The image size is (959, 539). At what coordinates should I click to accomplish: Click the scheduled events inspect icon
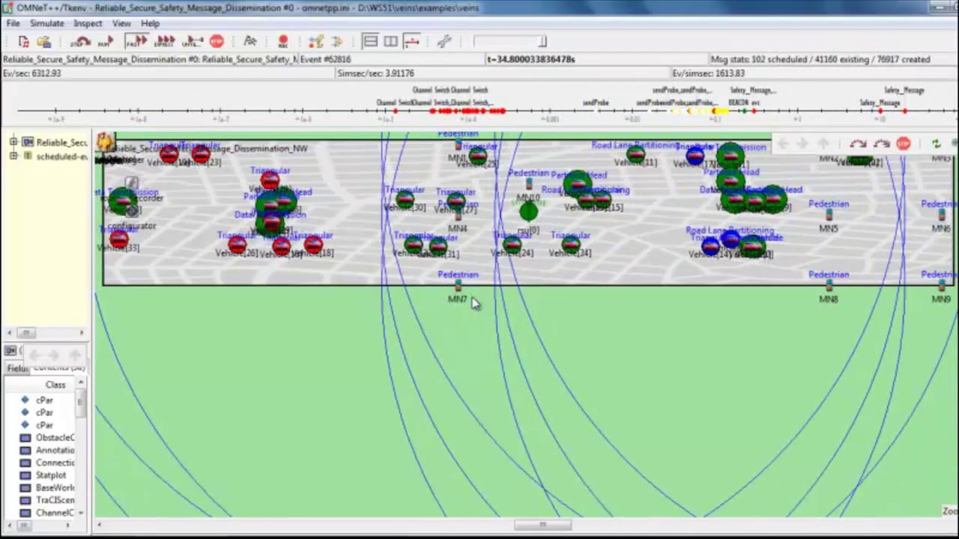click(336, 42)
